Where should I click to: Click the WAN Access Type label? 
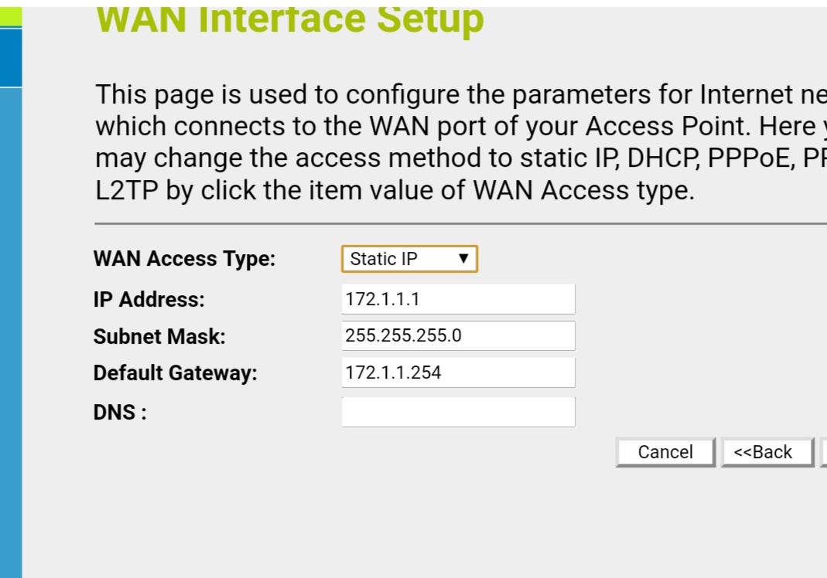tap(184, 259)
